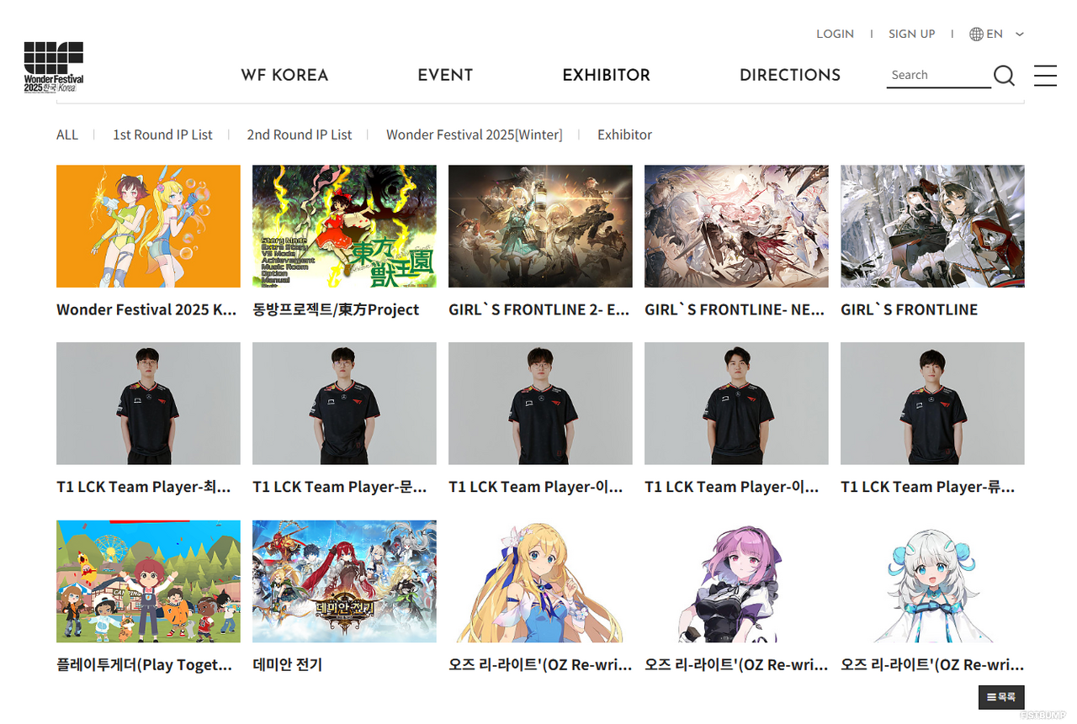Click the globe language icon
Viewport: 1077px width, 724px height.
click(x=976, y=34)
